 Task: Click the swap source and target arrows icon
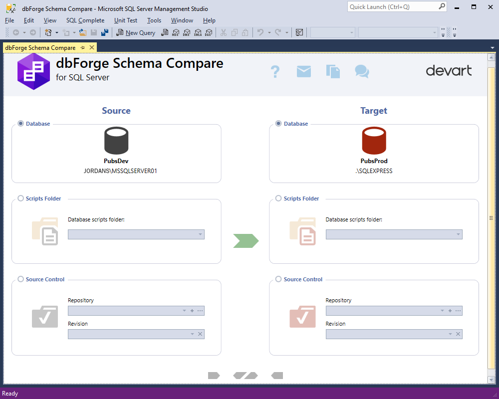pyautogui.click(x=246, y=376)
